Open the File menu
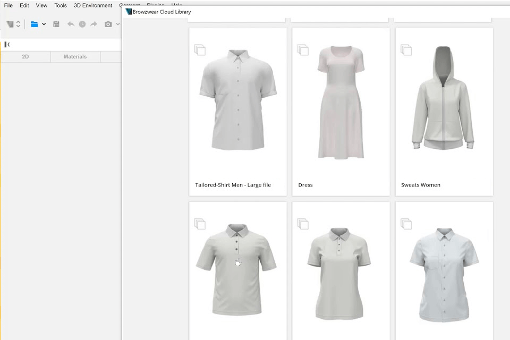Image resolution: width=510 pixels, height=340 pixels. click(x=8, y=5)
